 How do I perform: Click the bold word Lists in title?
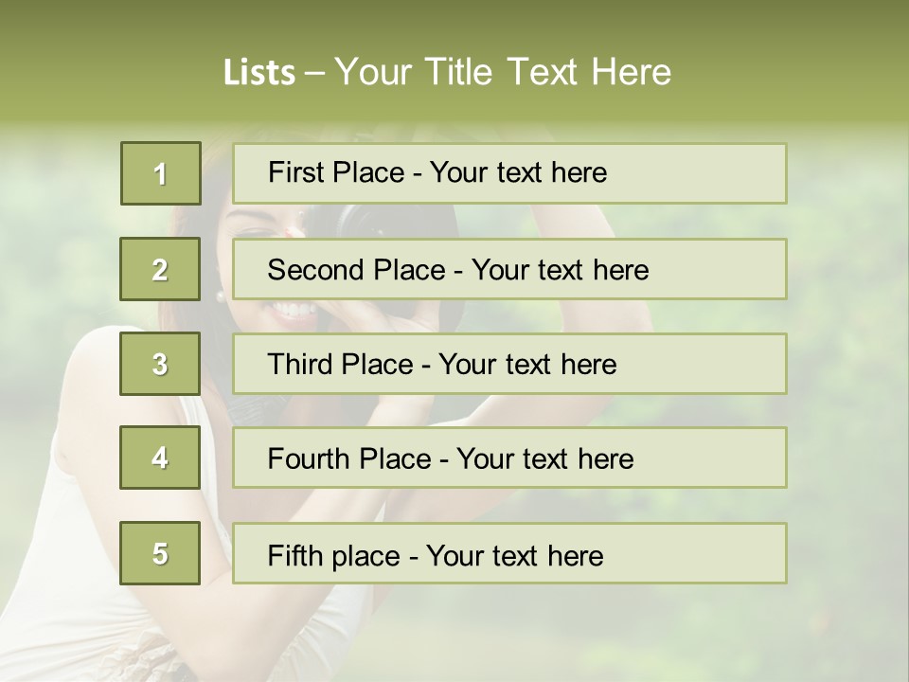click(259, 72)
